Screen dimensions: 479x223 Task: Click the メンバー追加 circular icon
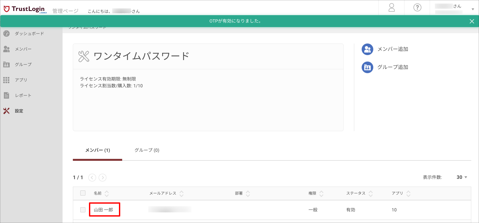point(367,49)
